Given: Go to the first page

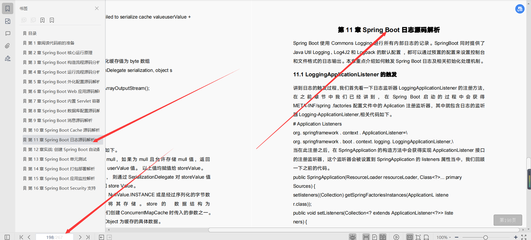Looking at the screenshot, I should point(22,237).
